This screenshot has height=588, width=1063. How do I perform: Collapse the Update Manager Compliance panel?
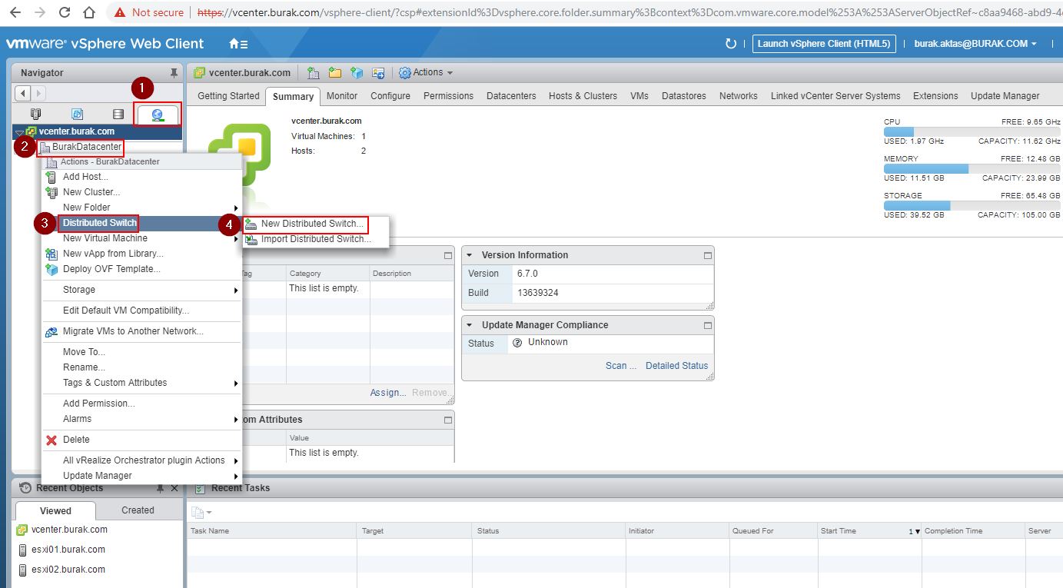coord(471,325)
